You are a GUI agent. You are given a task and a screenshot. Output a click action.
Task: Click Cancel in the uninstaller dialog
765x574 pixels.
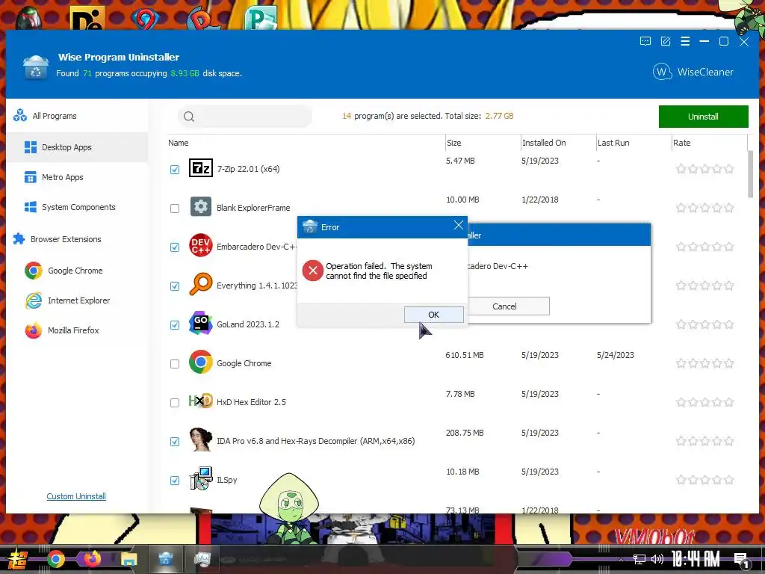504,306
